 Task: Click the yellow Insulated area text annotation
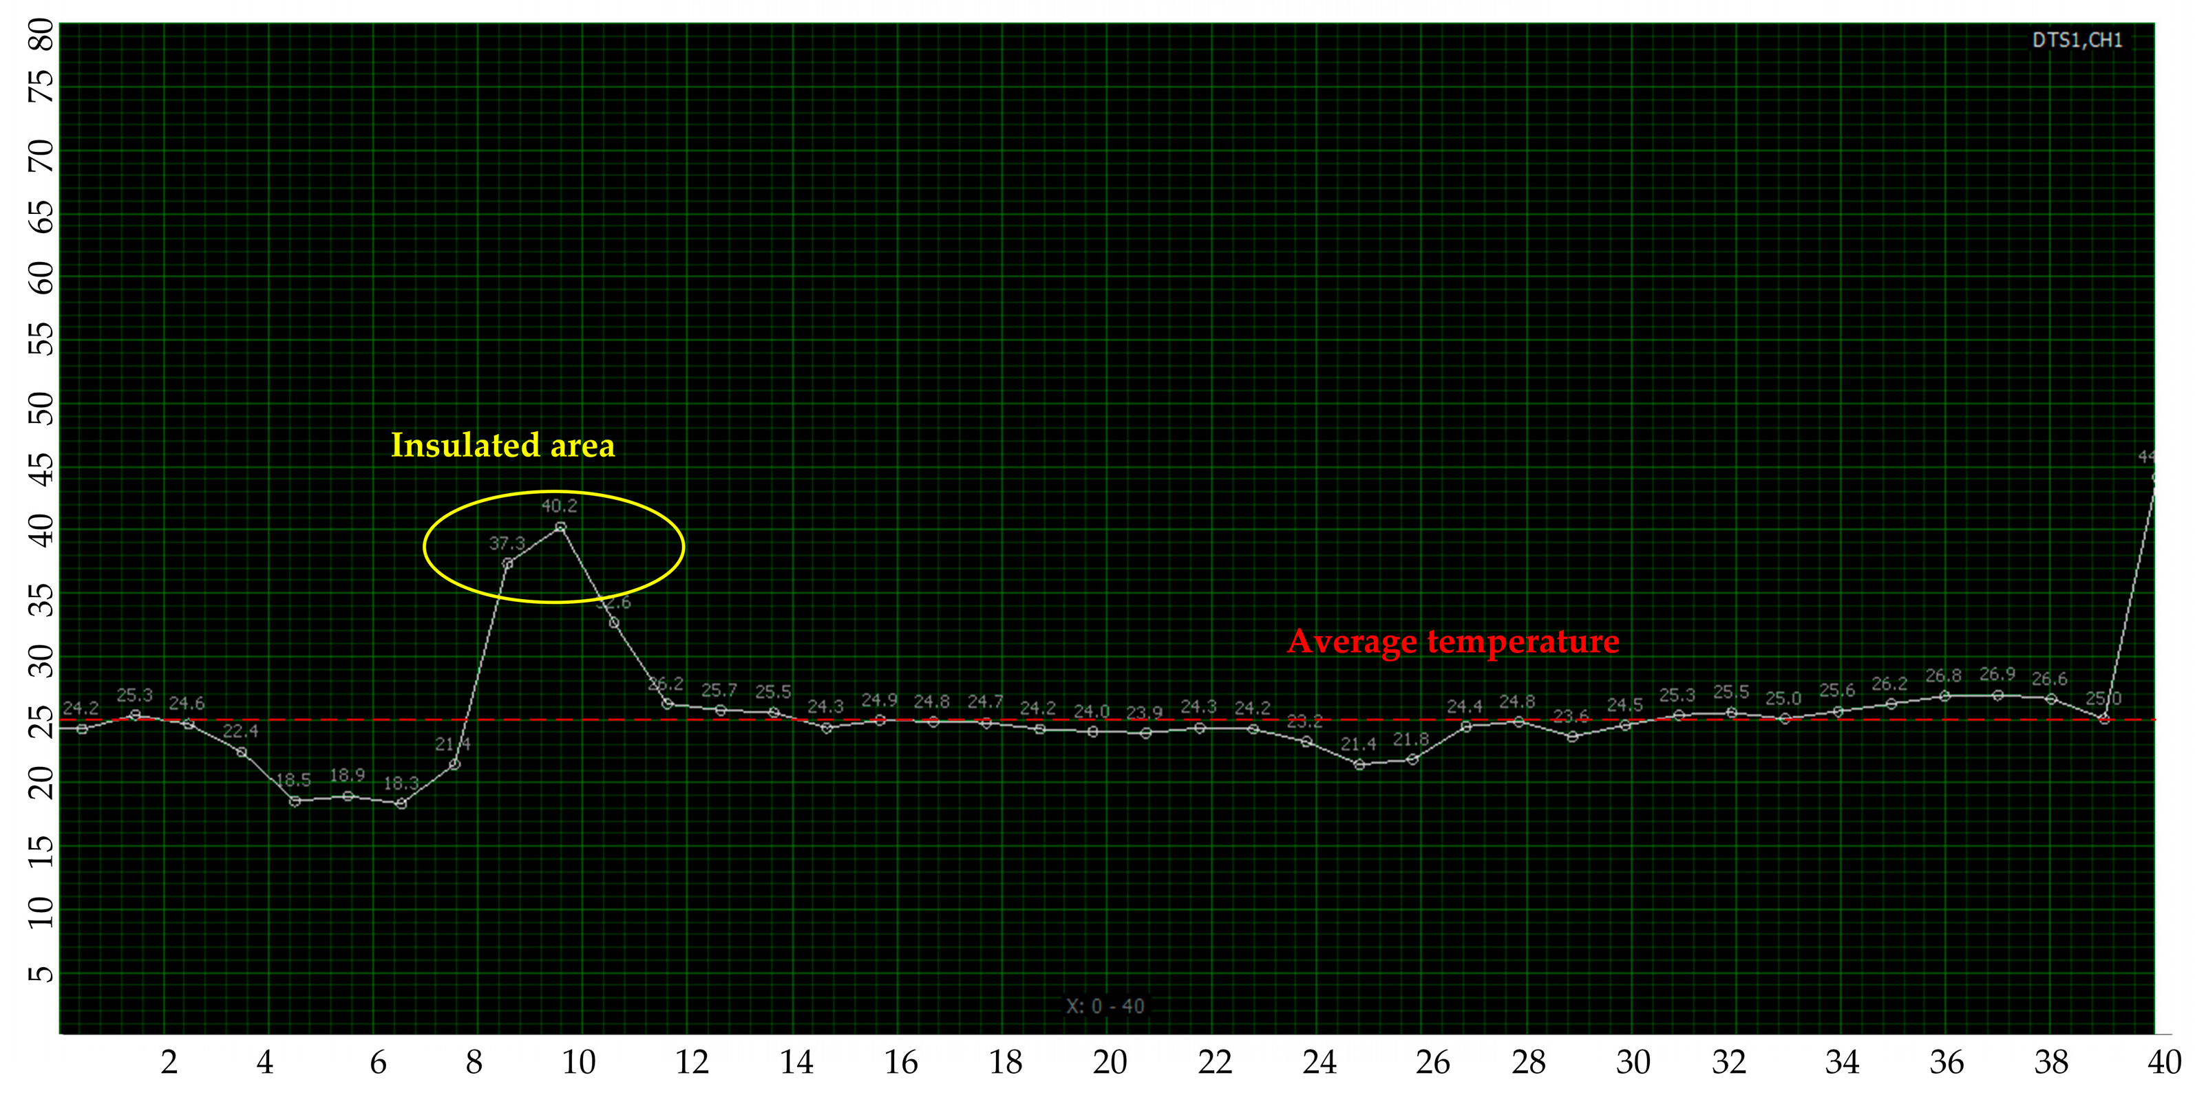502,445
